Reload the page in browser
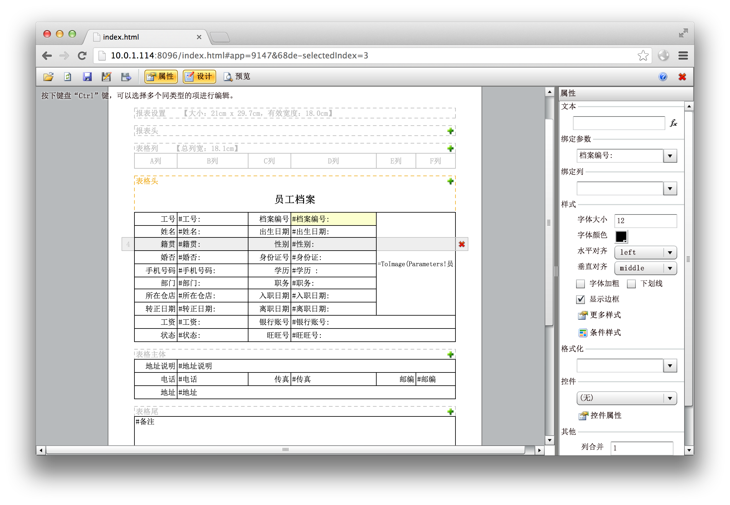Screen dimensions: 730x505 coord(82,56)
